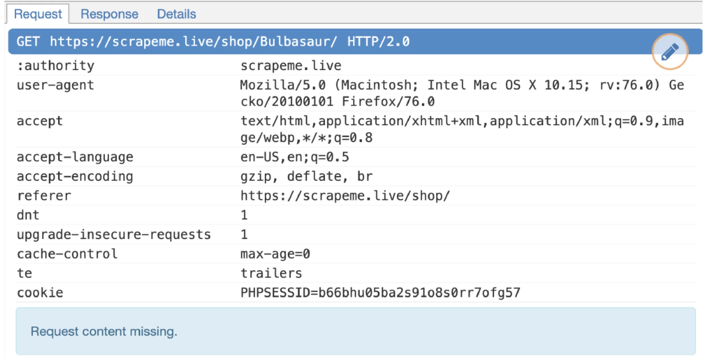Click the upgrade-insecure-requests header name
This screenshot has width=707, height=359.
click(114, 235)
